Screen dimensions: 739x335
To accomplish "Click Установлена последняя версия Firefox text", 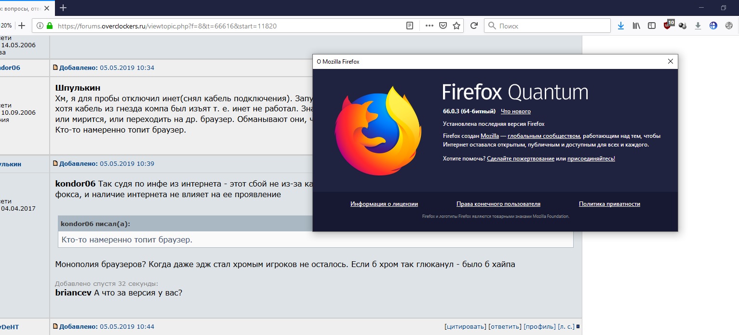I will coord(494,124).
